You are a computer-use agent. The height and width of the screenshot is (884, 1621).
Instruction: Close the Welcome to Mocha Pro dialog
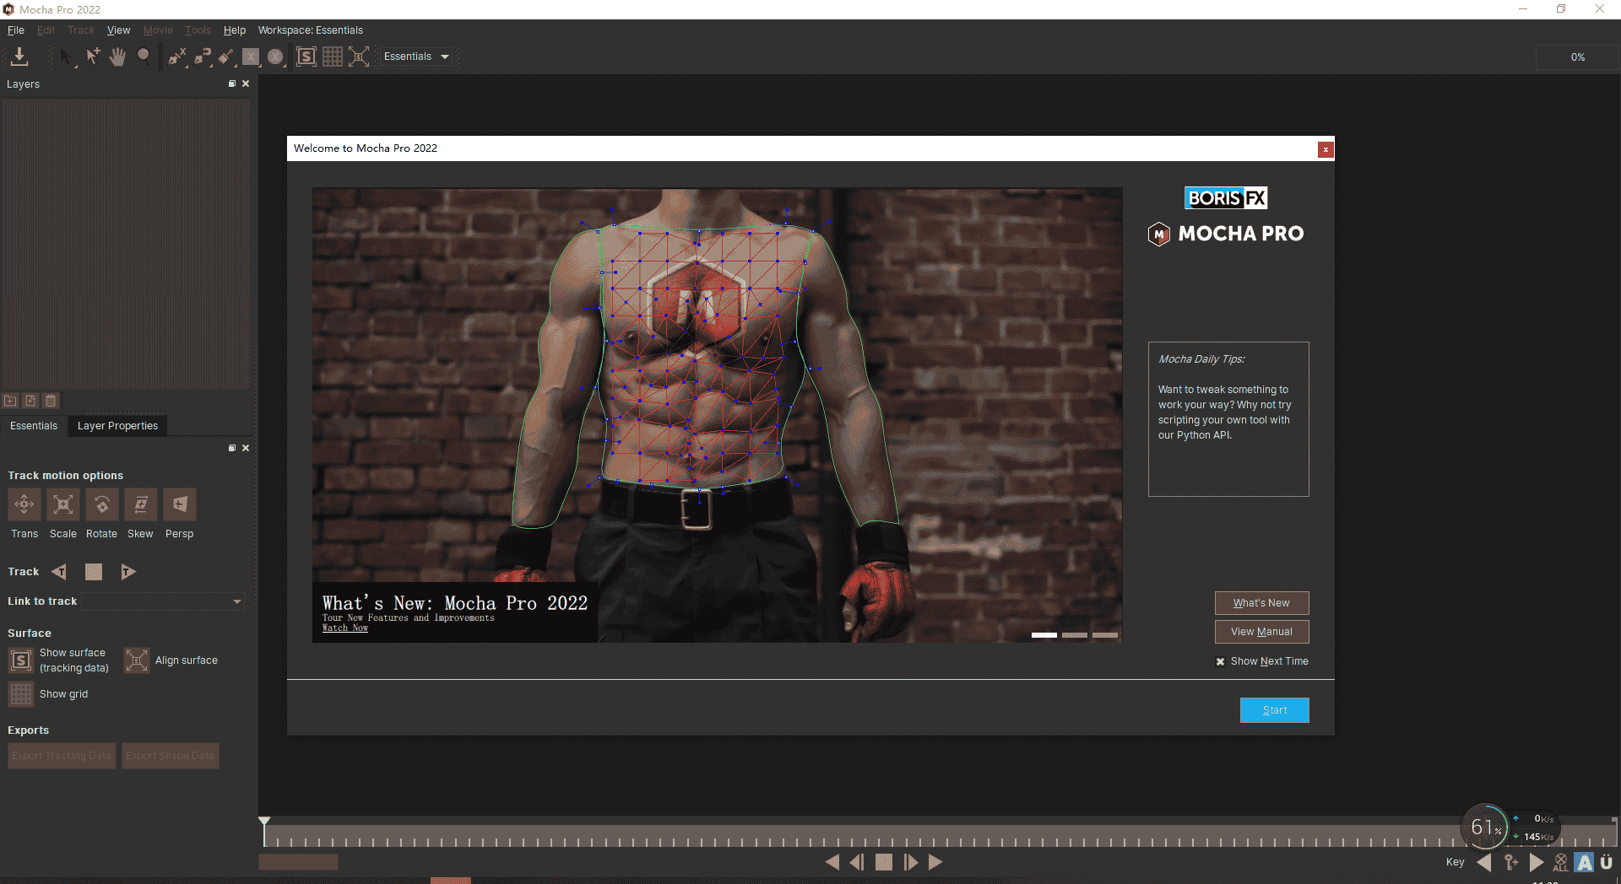1326,149
